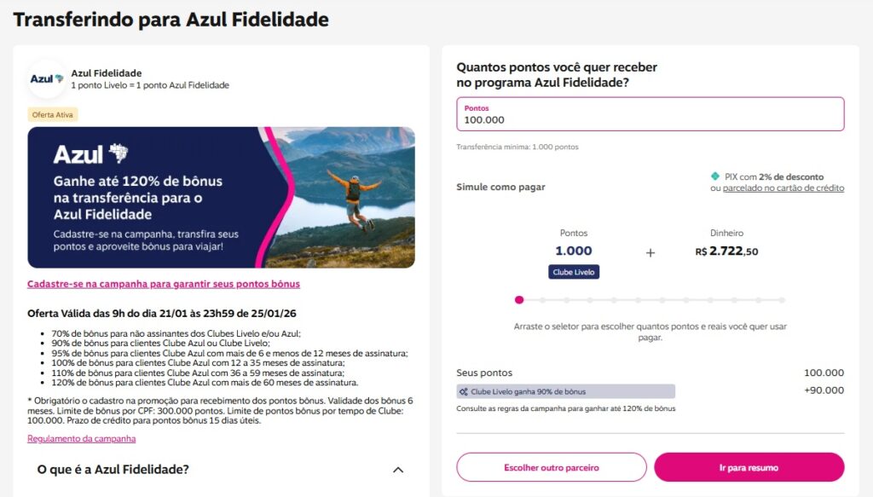Click 'parcelado no cartão de crédito' link

[x=783, y=188]
